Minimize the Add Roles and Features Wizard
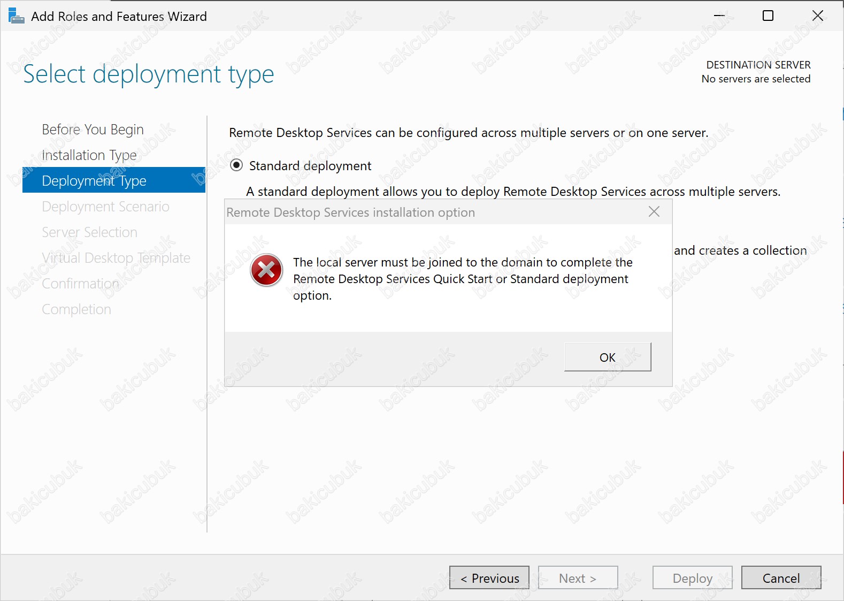Screen dimensions: 844x601 coord(719,16)
